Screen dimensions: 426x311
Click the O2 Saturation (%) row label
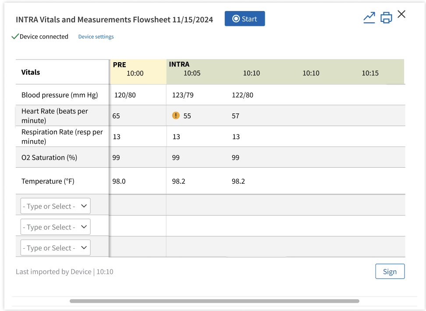(x=49, y=158)
